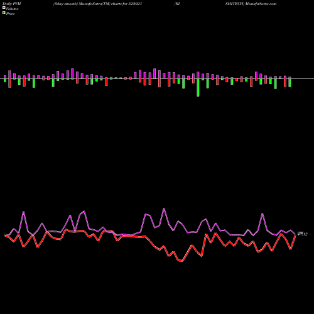The width and height of the screenshot is (314, 314).
Task: Click the value label at end of lines
Action: click(303, 234)
